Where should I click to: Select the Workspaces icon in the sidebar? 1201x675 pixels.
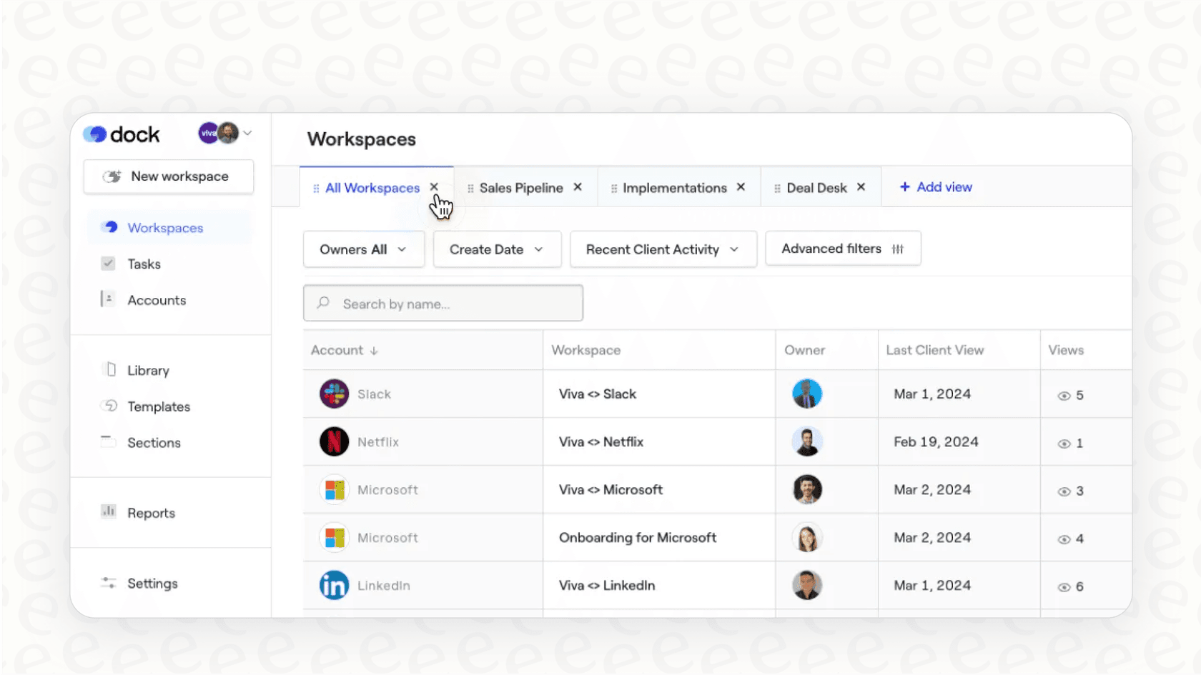click(x=109, y=226)
